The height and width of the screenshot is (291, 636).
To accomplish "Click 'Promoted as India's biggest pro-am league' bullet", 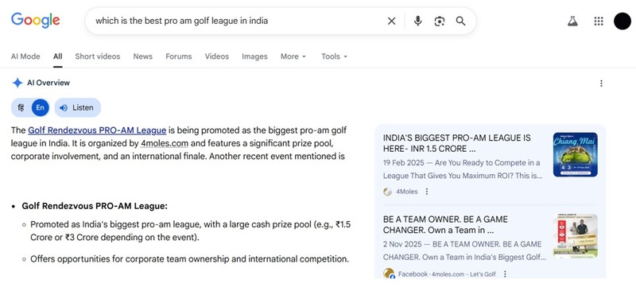I will 191,231.
